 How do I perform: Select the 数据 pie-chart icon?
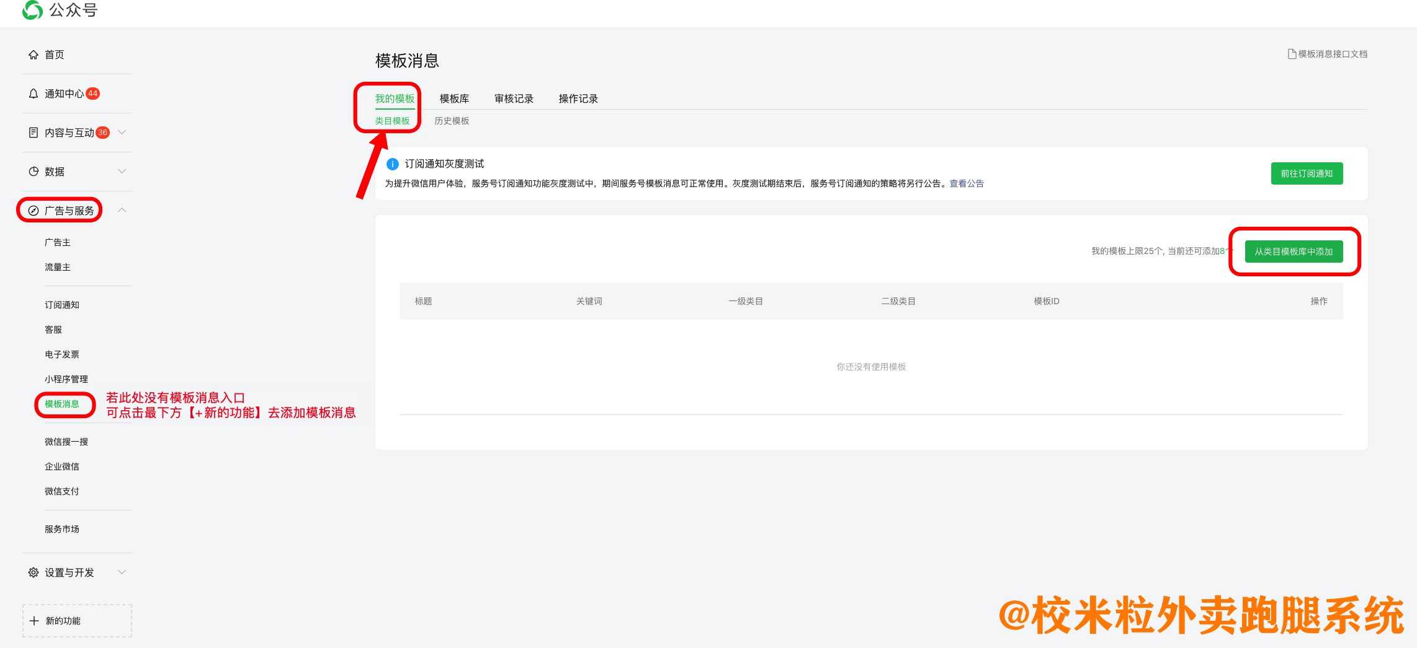click(34, 171)
